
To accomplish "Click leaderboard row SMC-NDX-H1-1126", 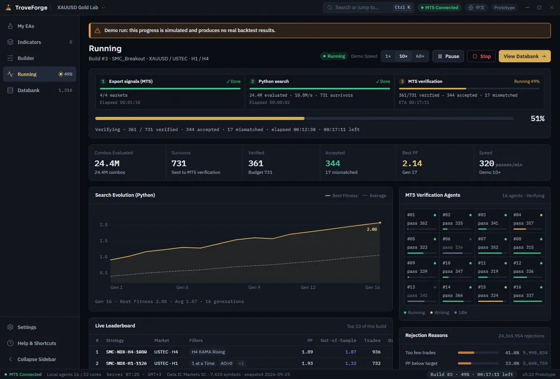I will tap(241, 363).
